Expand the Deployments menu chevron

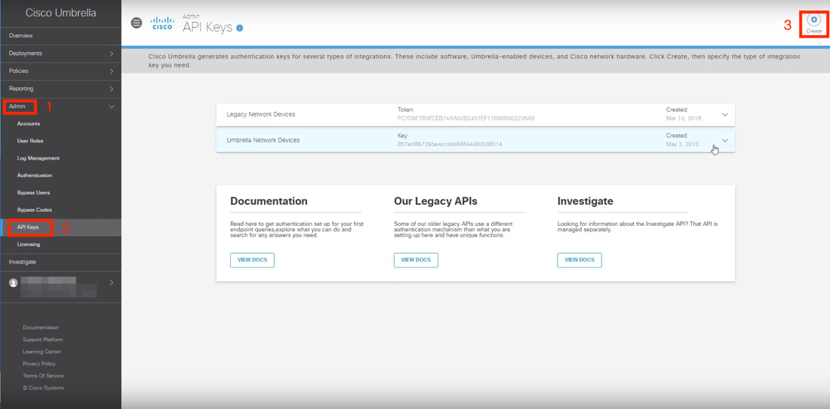point(111,53)
